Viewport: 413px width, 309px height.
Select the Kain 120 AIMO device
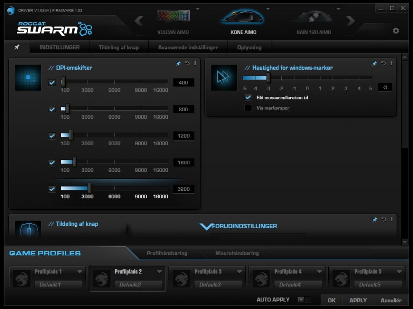(x=314, y=22)
